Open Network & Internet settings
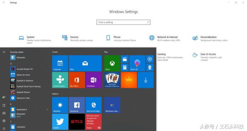247x131 pixels. click(x=164, y=39)
